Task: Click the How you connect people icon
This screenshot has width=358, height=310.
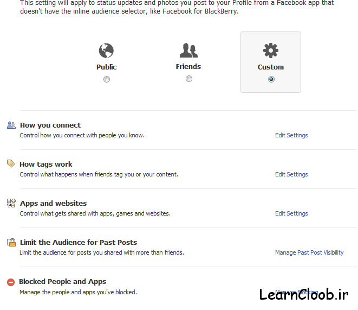Action: tap(11, 125)
